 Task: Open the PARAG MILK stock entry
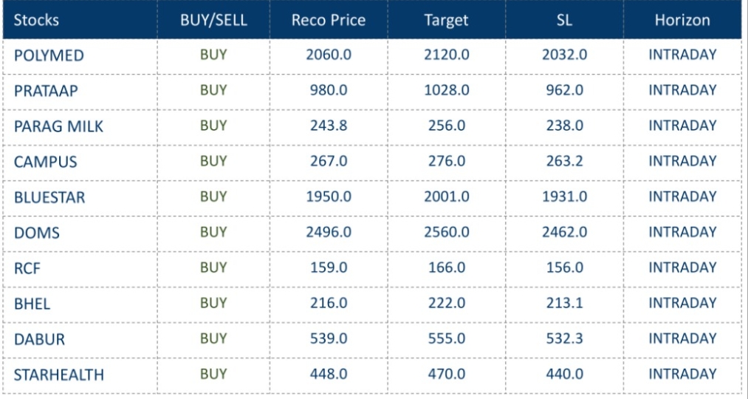tap(58, 126)
